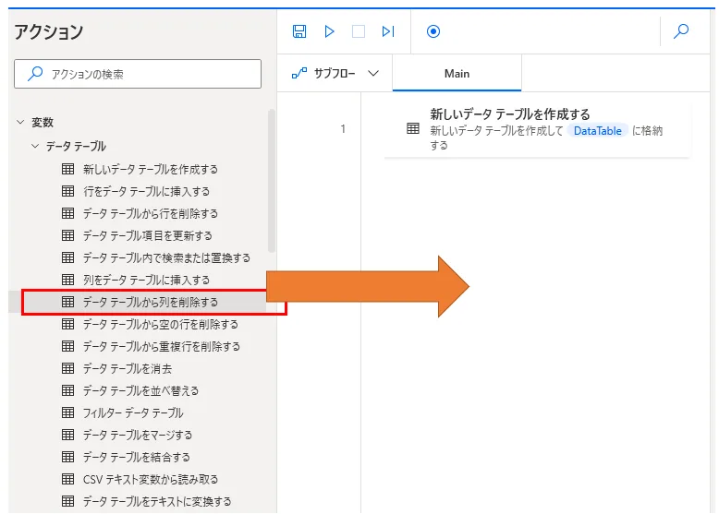Start the recorder with record icon
This screenshot has width=719, height=514.
pyautogui.click(x=433, y=31)
